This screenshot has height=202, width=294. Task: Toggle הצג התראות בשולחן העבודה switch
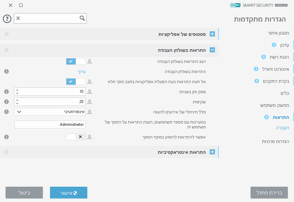[76, 61]
